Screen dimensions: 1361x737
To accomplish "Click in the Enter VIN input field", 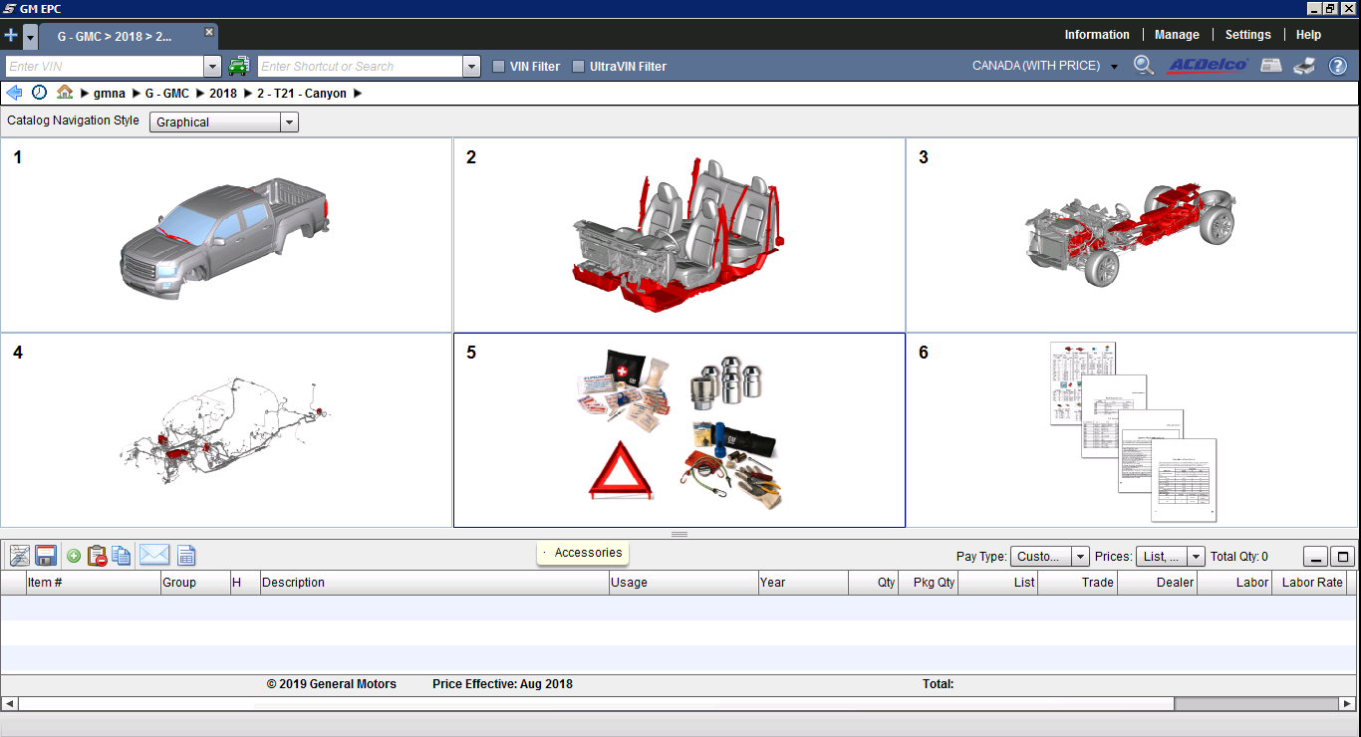I will coord(104,67).
